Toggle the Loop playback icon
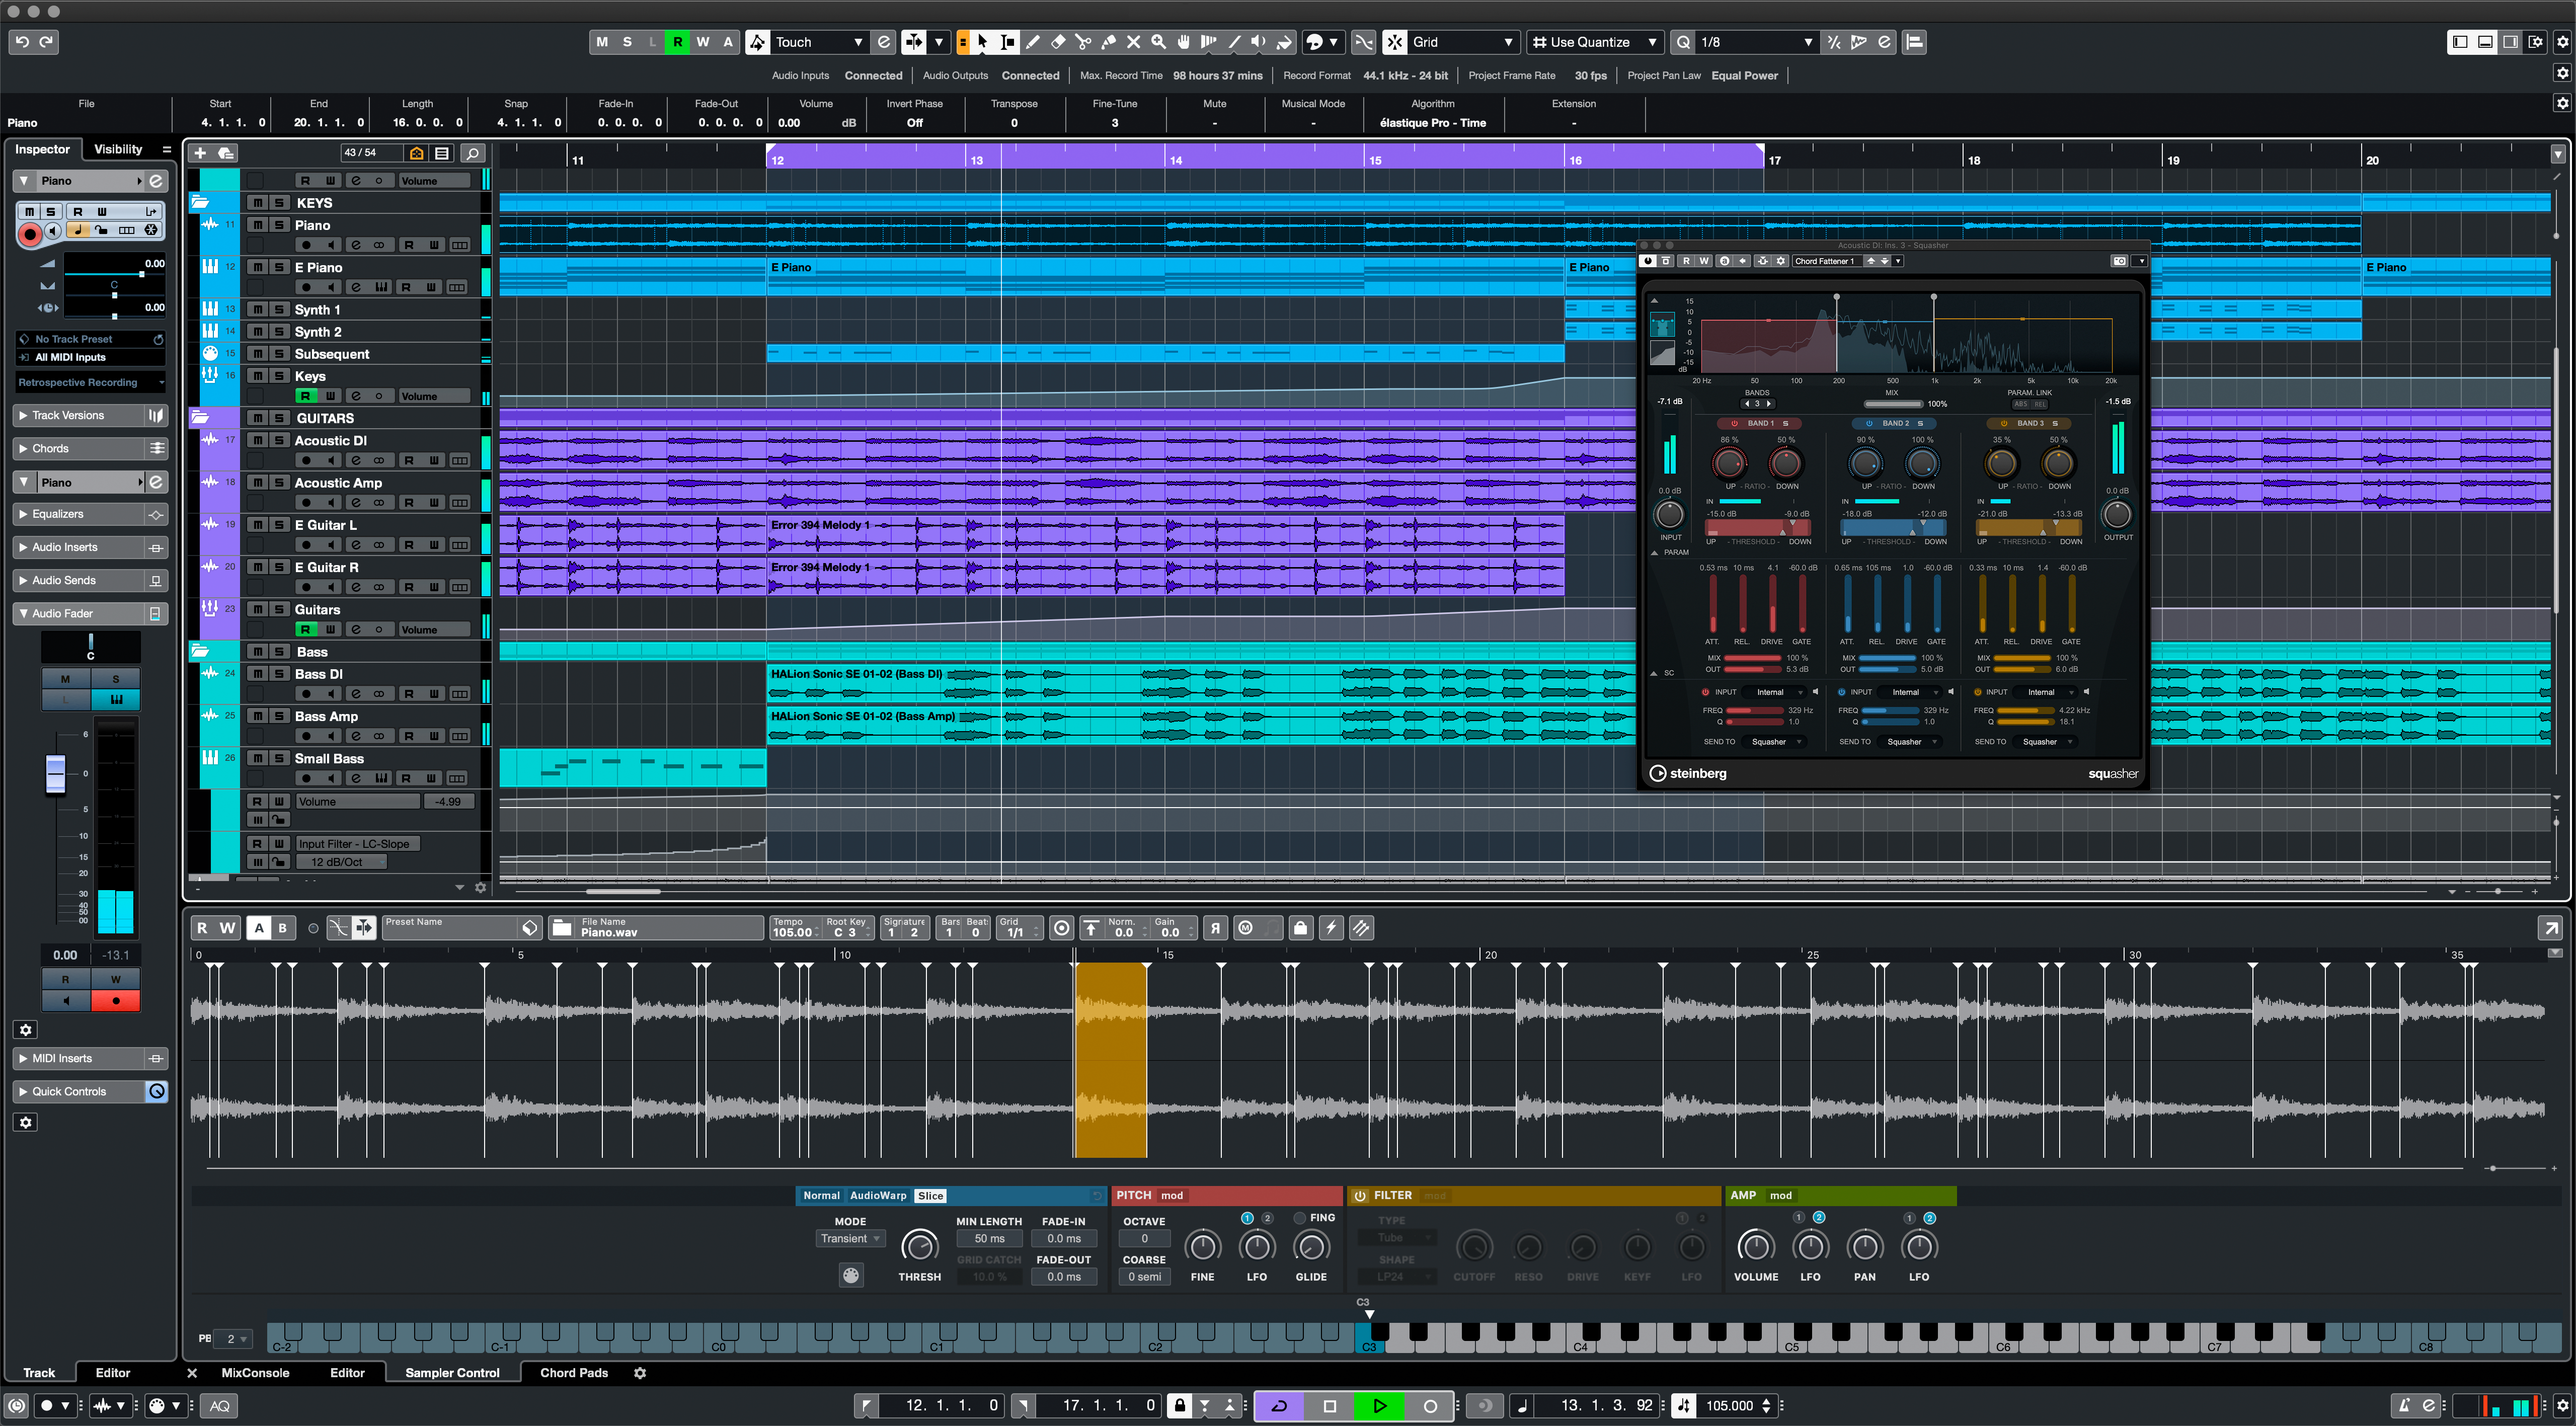This screenshot has height=1426, width=2576. [1282, 1403]
